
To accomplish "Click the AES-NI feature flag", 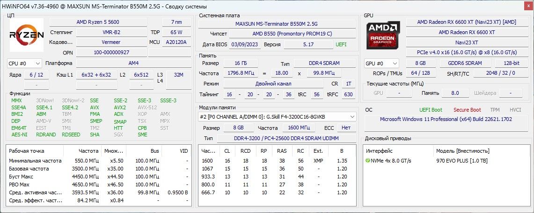I will (x=19, y=135).
